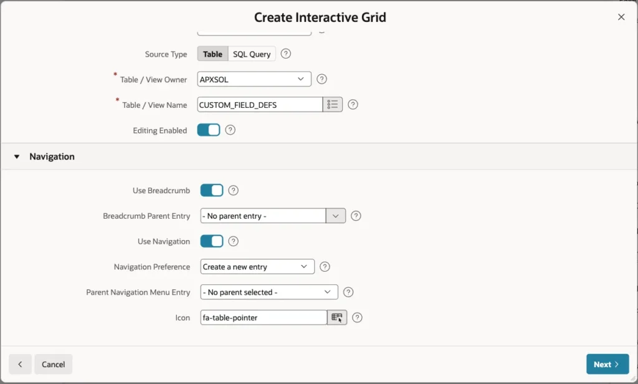Open help for Editing Enabled
This screenshot has width=638, height=384.
[231, 130]
